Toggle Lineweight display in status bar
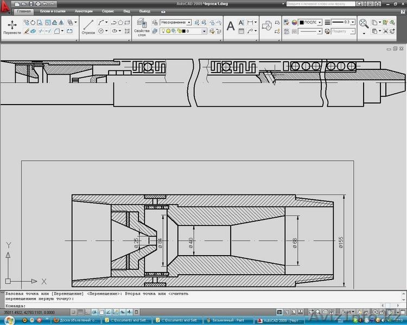 [x=129, y=312]
